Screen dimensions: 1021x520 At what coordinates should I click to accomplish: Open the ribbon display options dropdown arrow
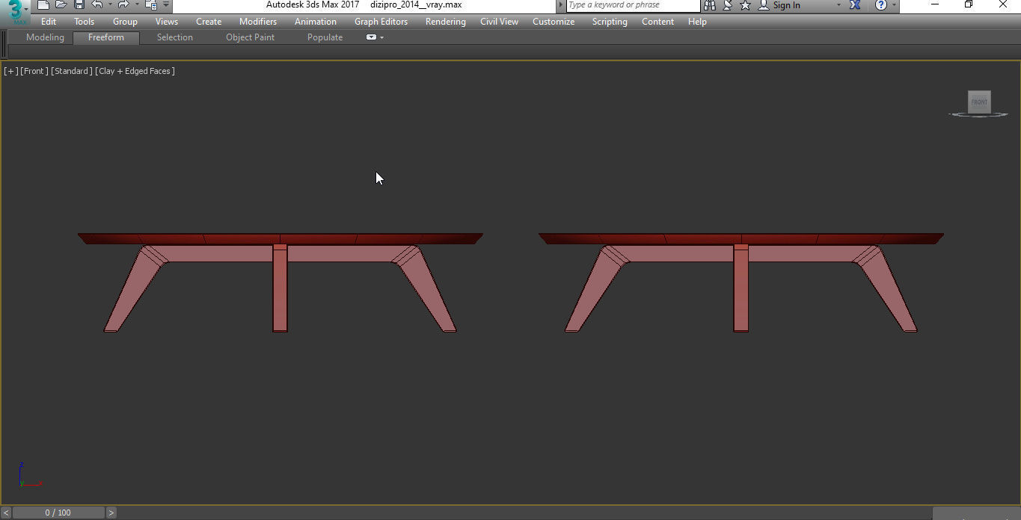point(382,37)
